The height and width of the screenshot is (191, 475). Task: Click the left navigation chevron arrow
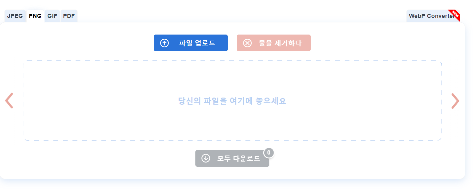pos(9,101)
